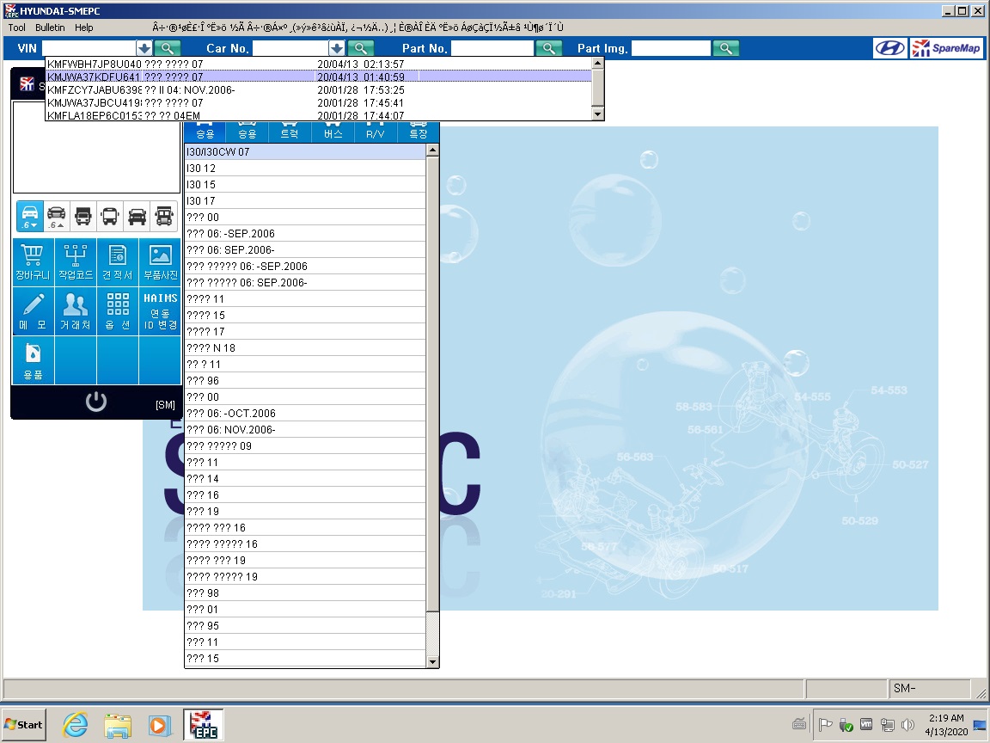Viewport: 990px width, 743px height.
Task: Select the '??? 06: -OCT.2006' model row
Action: click(306, 413)
